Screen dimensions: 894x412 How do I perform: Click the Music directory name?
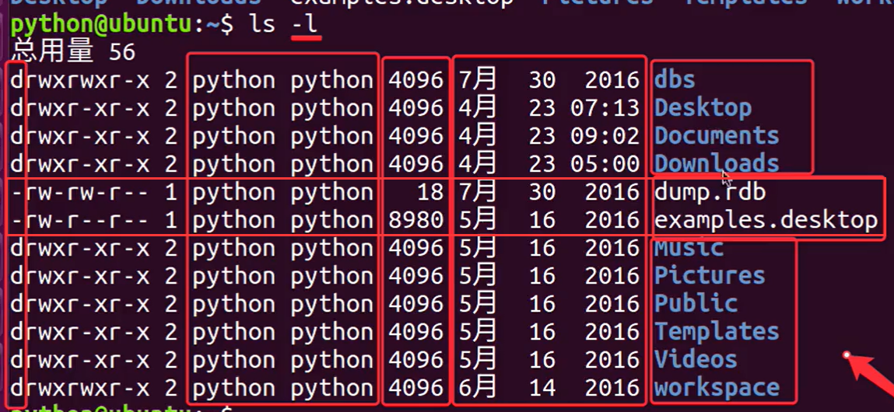coord(689,248)
